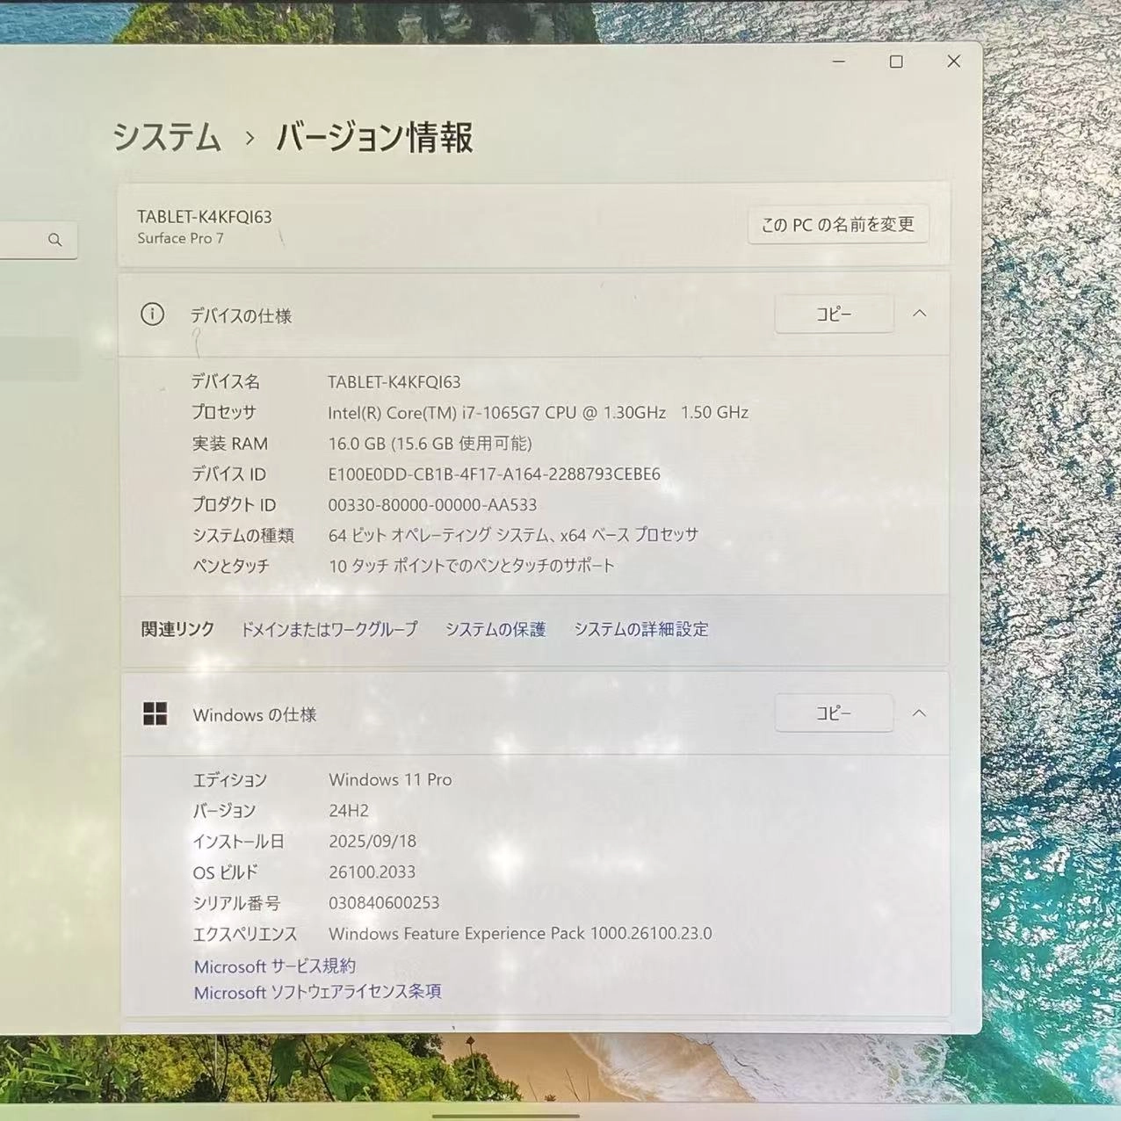Open Microsoft ソフトウェアライセンス条項
Viewport: 1121px width, 1121px height.
[318, 992]
